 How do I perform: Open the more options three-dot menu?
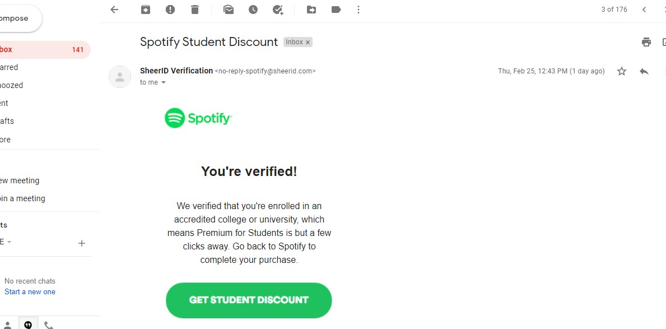358,10
